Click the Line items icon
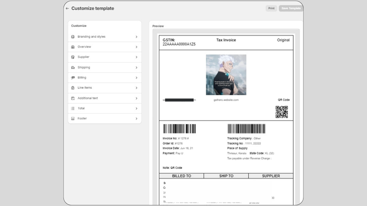This screenshot has width=367, height=206. pyautogui.click(x=73, y=88)
